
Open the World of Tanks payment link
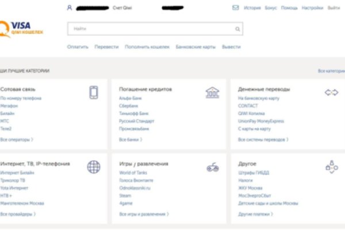[135, 173]
